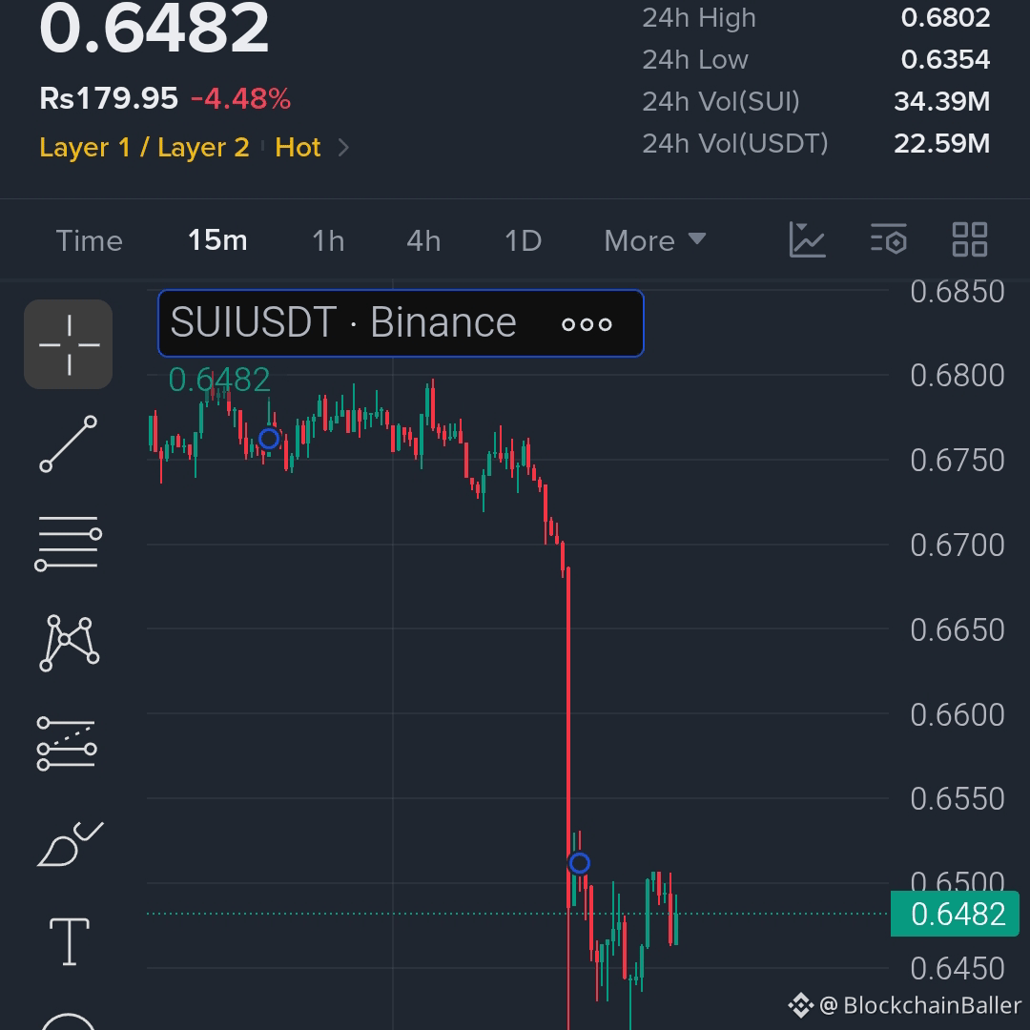Click the 24h Vol(SUI) value 34.39M
Image resolution: width=1030 pixels, height=1030 pixels.
(941, 102)
